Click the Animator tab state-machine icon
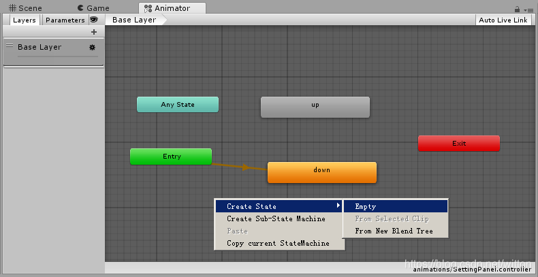The image size is (538, 277). [x=148, y=8]
